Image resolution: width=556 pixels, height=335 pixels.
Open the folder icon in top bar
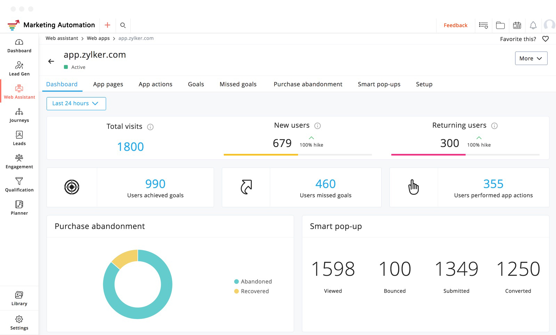[x=500, y=25]
